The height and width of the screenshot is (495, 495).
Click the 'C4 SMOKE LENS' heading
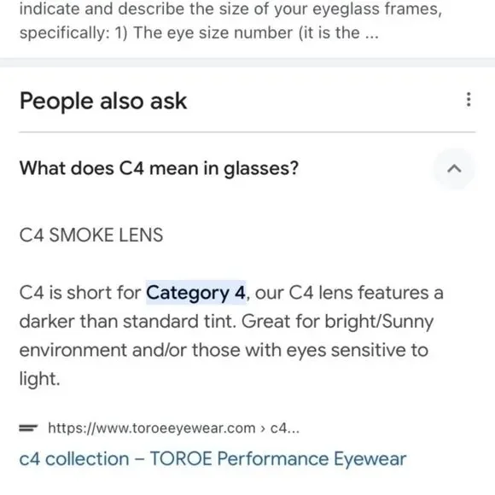(91, 236)
